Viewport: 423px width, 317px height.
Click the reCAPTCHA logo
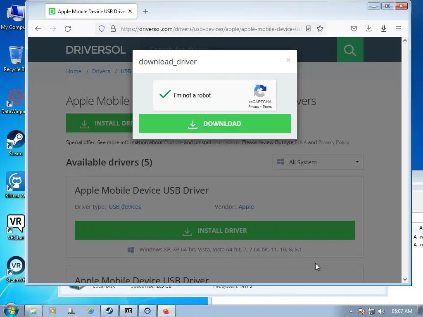(x=260, y=91)
